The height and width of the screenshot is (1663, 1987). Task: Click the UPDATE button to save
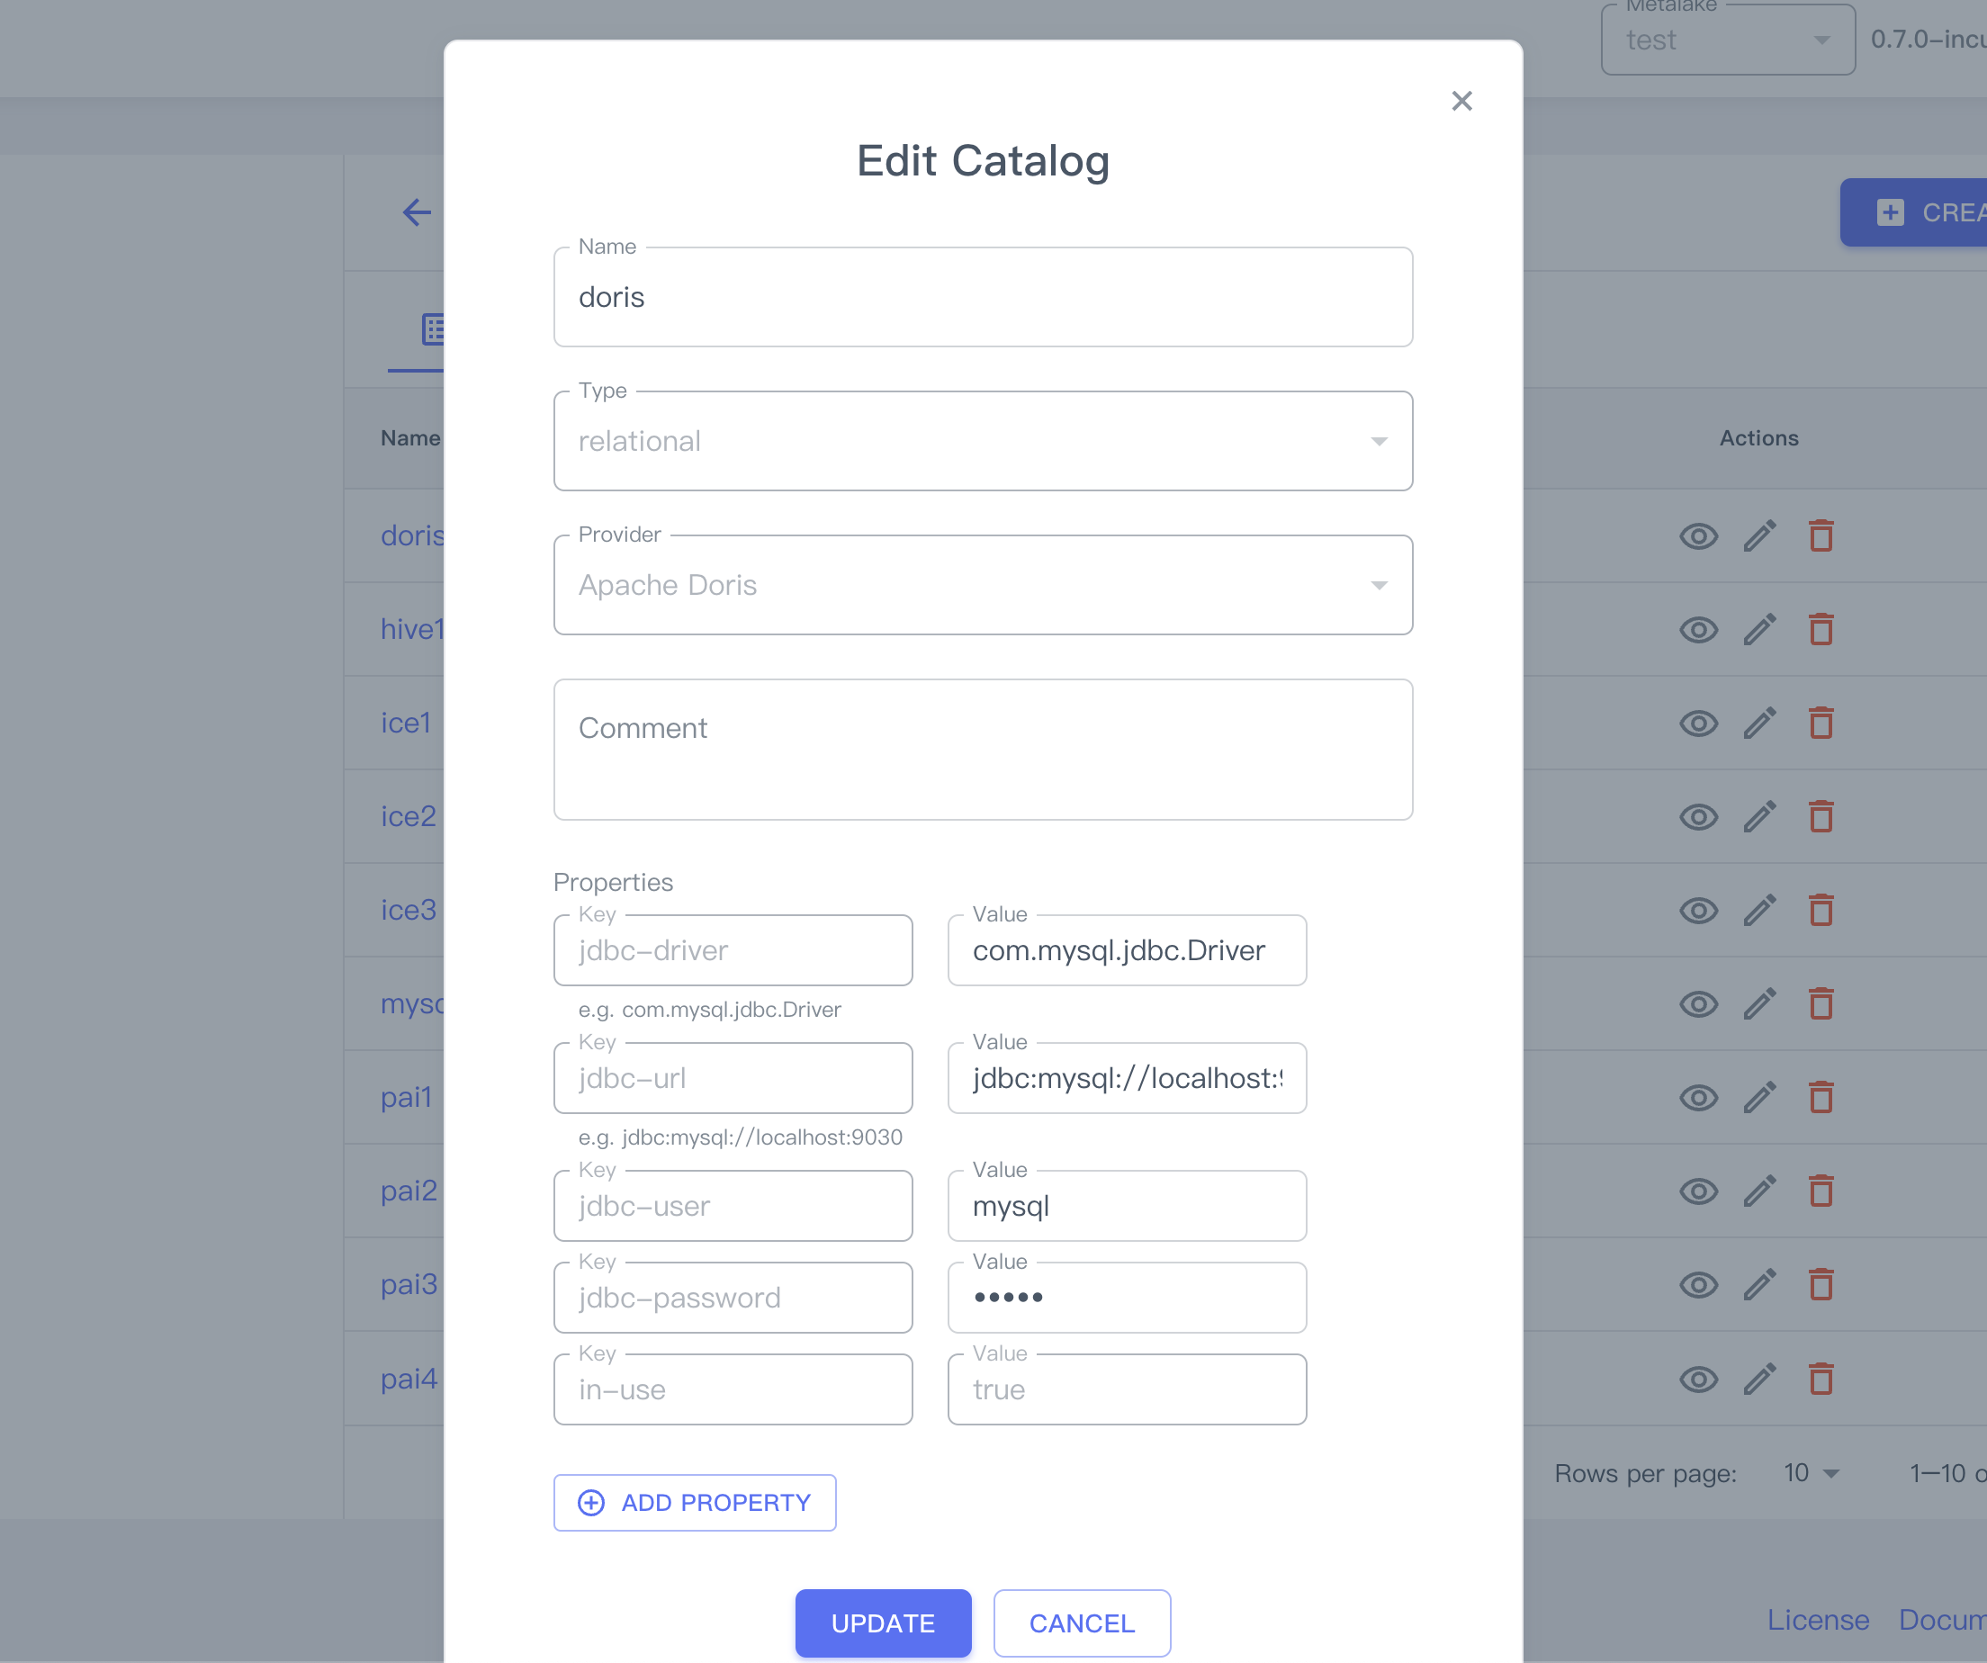[x=883, y=1622]
